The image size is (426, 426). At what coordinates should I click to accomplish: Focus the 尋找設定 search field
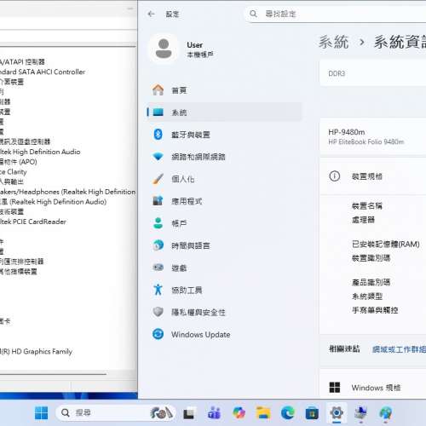click(x=335, y=14)
